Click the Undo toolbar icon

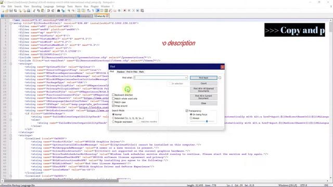48,10
